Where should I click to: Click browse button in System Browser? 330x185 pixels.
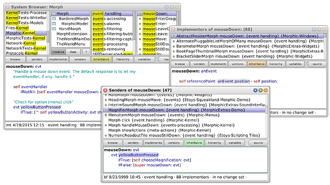tap(15, 59)
